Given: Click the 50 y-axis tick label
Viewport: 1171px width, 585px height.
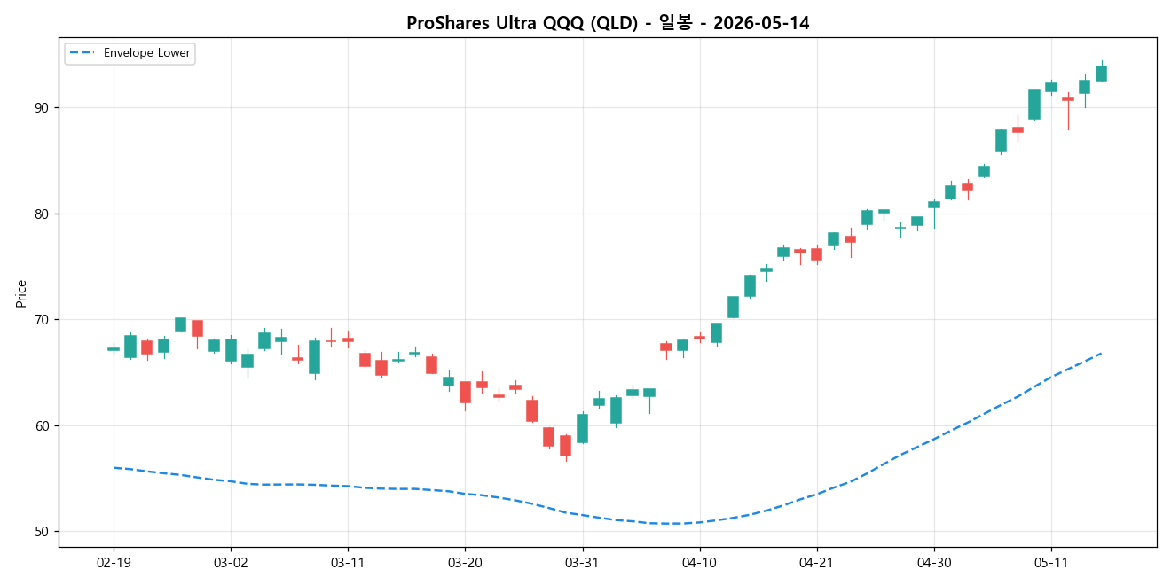Looking at the screenshot, I should tap(43, 532).
